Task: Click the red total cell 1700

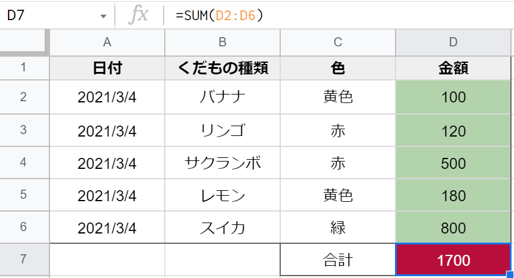Action: click(x=454, y=260)
